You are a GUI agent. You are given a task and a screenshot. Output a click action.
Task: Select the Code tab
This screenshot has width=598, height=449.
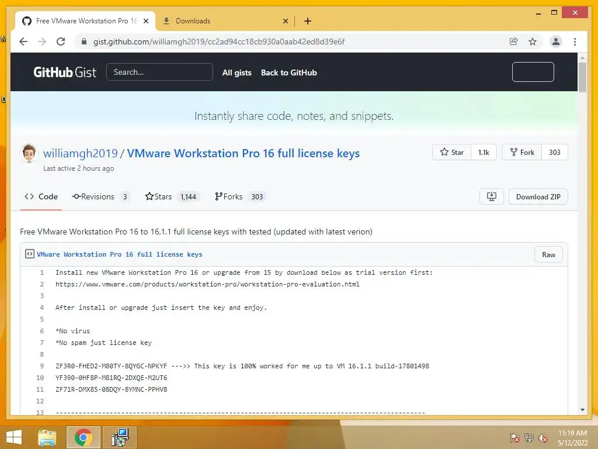coord(41,196)
